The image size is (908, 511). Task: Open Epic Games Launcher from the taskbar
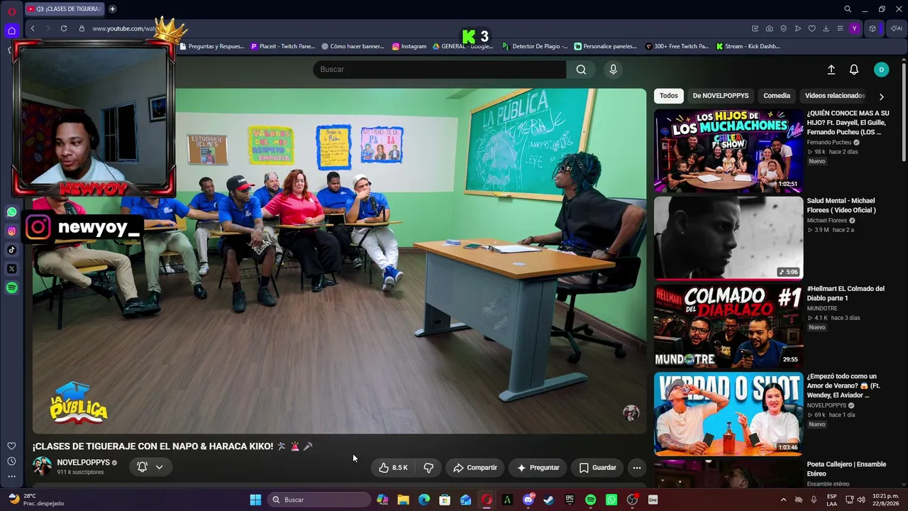point(570,500)
